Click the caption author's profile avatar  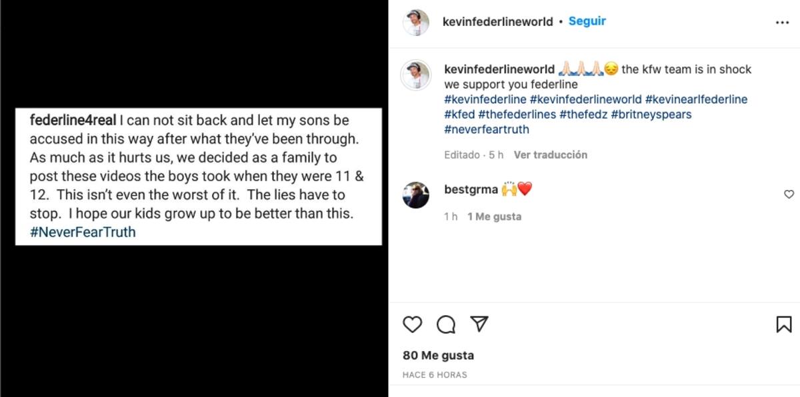tap(416, 75)
